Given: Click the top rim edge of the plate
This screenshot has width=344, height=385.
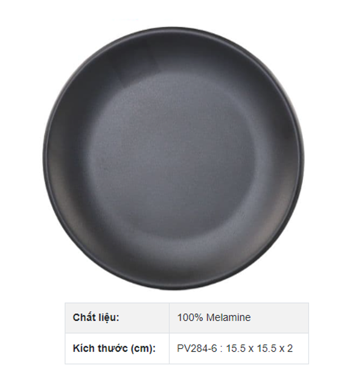Looking at the screenshot, I should [x=174, y=28].
